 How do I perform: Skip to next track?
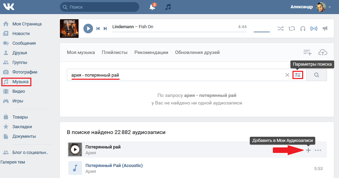pos(105,29)
